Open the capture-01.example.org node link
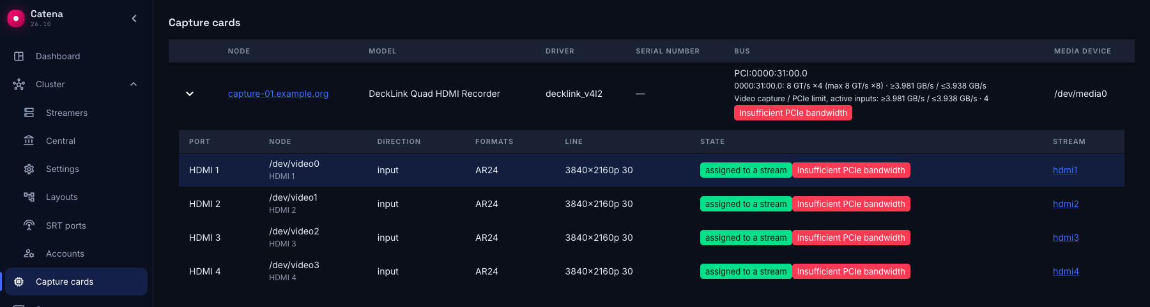Image resolution: width=1150 pixels, height=307 pixels. coord(278,94)
